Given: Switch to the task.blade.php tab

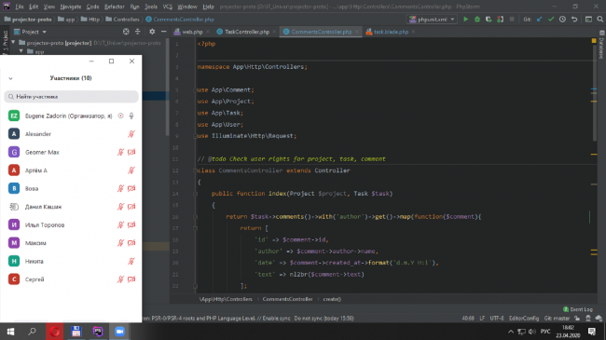Looking at the screenshot, I should (x=391, y=32).
